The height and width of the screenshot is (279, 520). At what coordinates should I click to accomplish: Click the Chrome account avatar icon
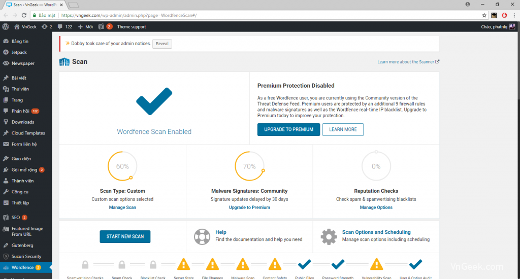click(x=468, y=4)
